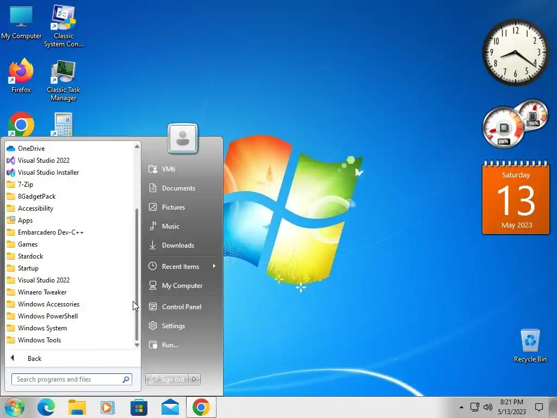Launch the Classic System Control shortcut

point(64,26)
